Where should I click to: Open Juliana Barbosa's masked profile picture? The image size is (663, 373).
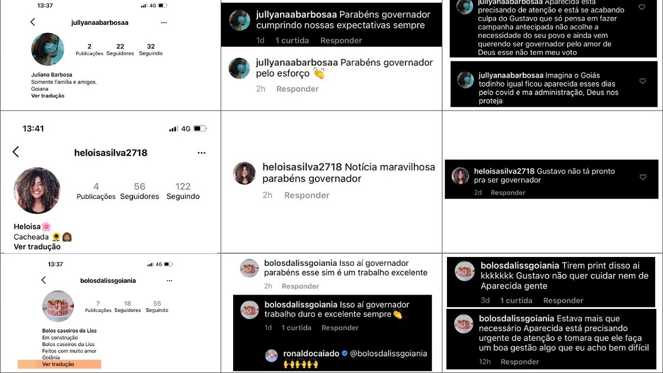point(48,49)
